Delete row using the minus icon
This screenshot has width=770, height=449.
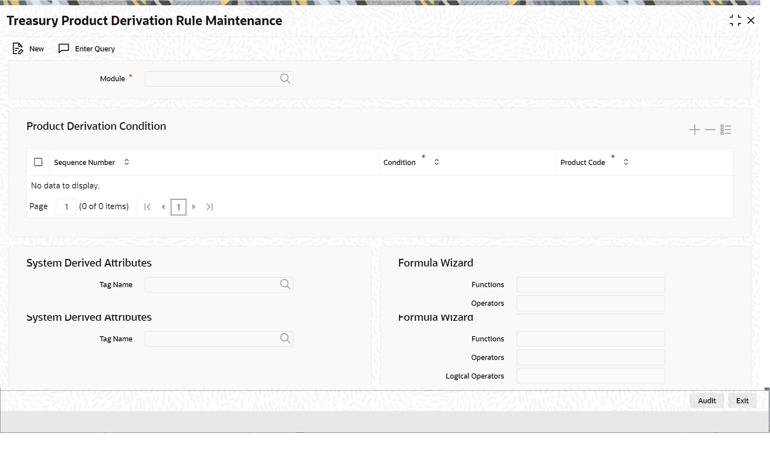[x=710, y=130]
